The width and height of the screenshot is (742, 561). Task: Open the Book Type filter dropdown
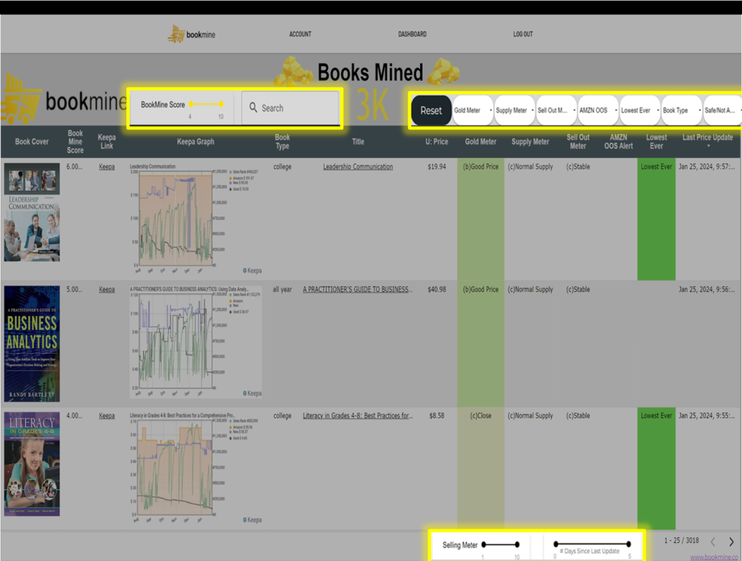click(680, 111)
